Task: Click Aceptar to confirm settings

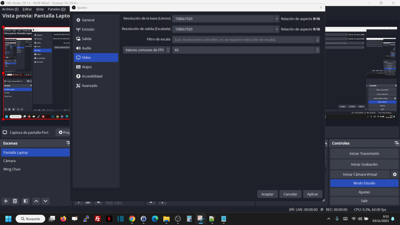Action: click(x=267, y=194)
